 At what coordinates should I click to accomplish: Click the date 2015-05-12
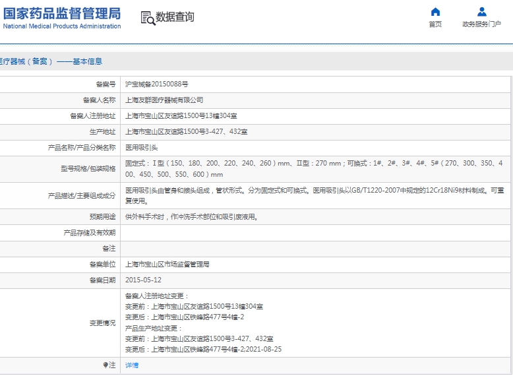click(x=143, y=280)
